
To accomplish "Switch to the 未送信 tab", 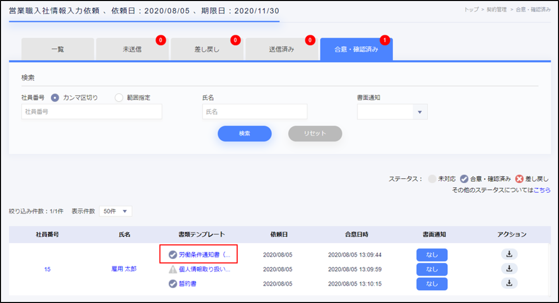I will (132, 49).
